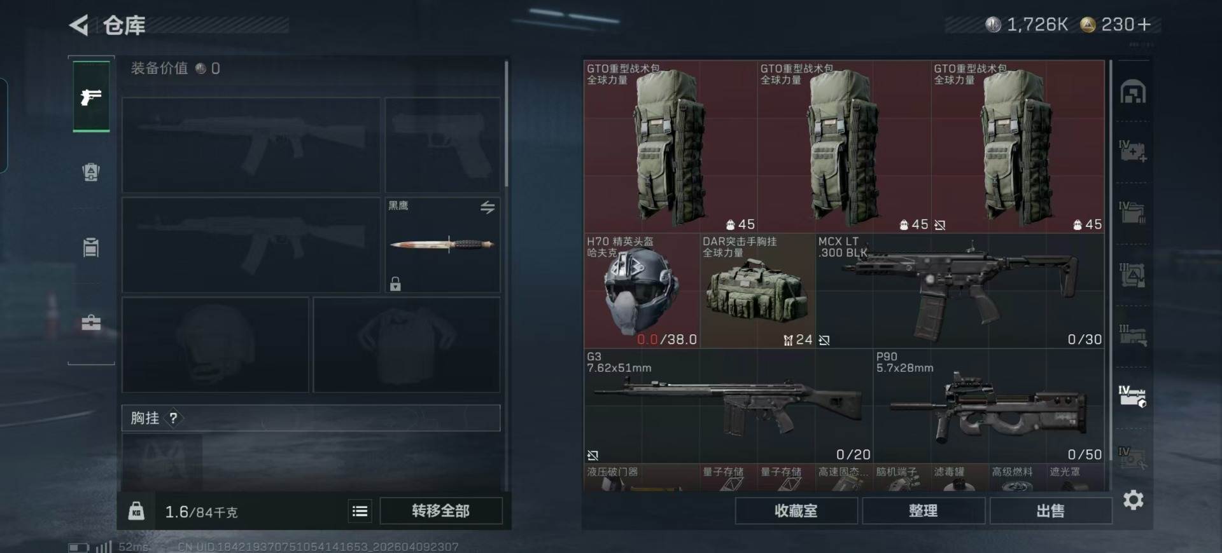Open the 胸挂 help question mark
The width and height of the screenshot is (1222, 553).
point(173,418)
